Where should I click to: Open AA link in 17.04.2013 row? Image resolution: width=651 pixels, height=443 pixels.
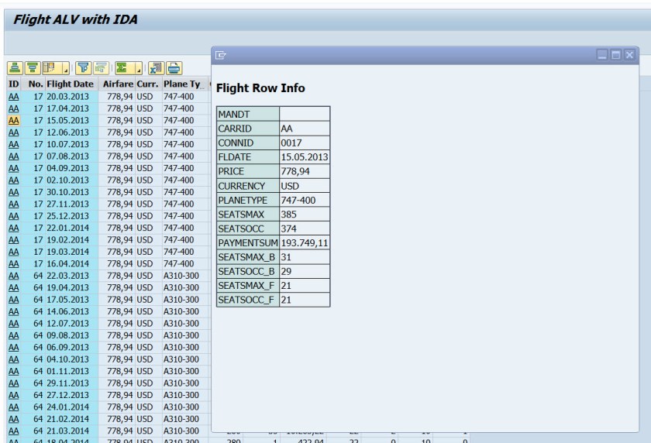click(x=14, y=108)
